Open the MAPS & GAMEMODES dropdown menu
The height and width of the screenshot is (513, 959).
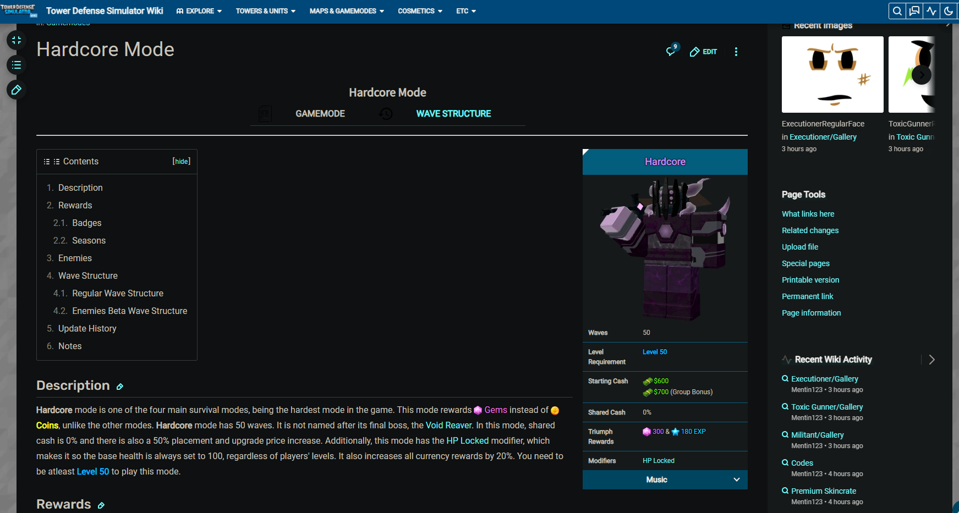point(347,11)
